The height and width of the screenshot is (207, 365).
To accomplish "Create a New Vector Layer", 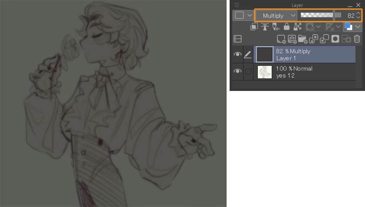I will coord(292,39).
